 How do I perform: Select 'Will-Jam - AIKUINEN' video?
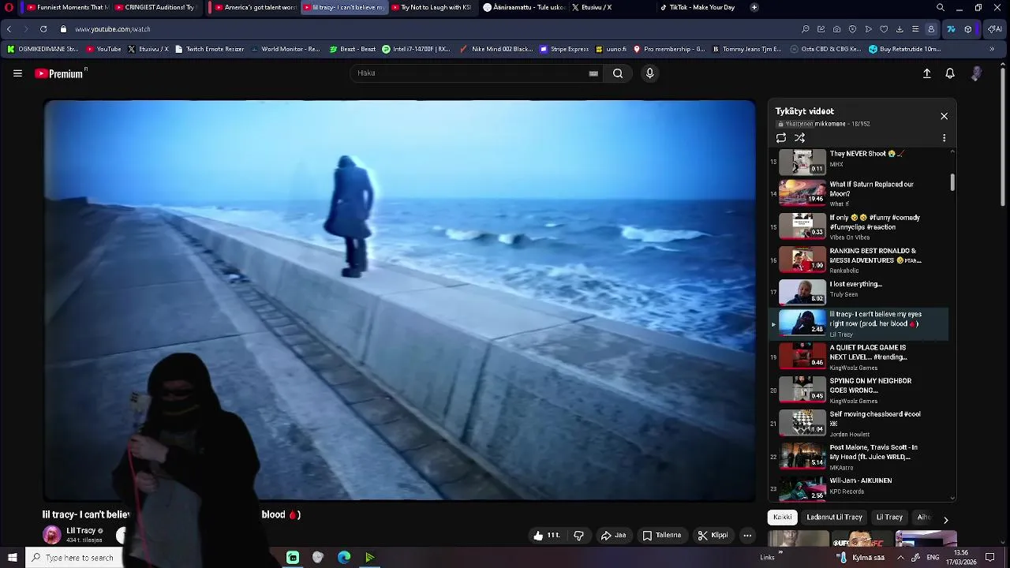point(858,488)
